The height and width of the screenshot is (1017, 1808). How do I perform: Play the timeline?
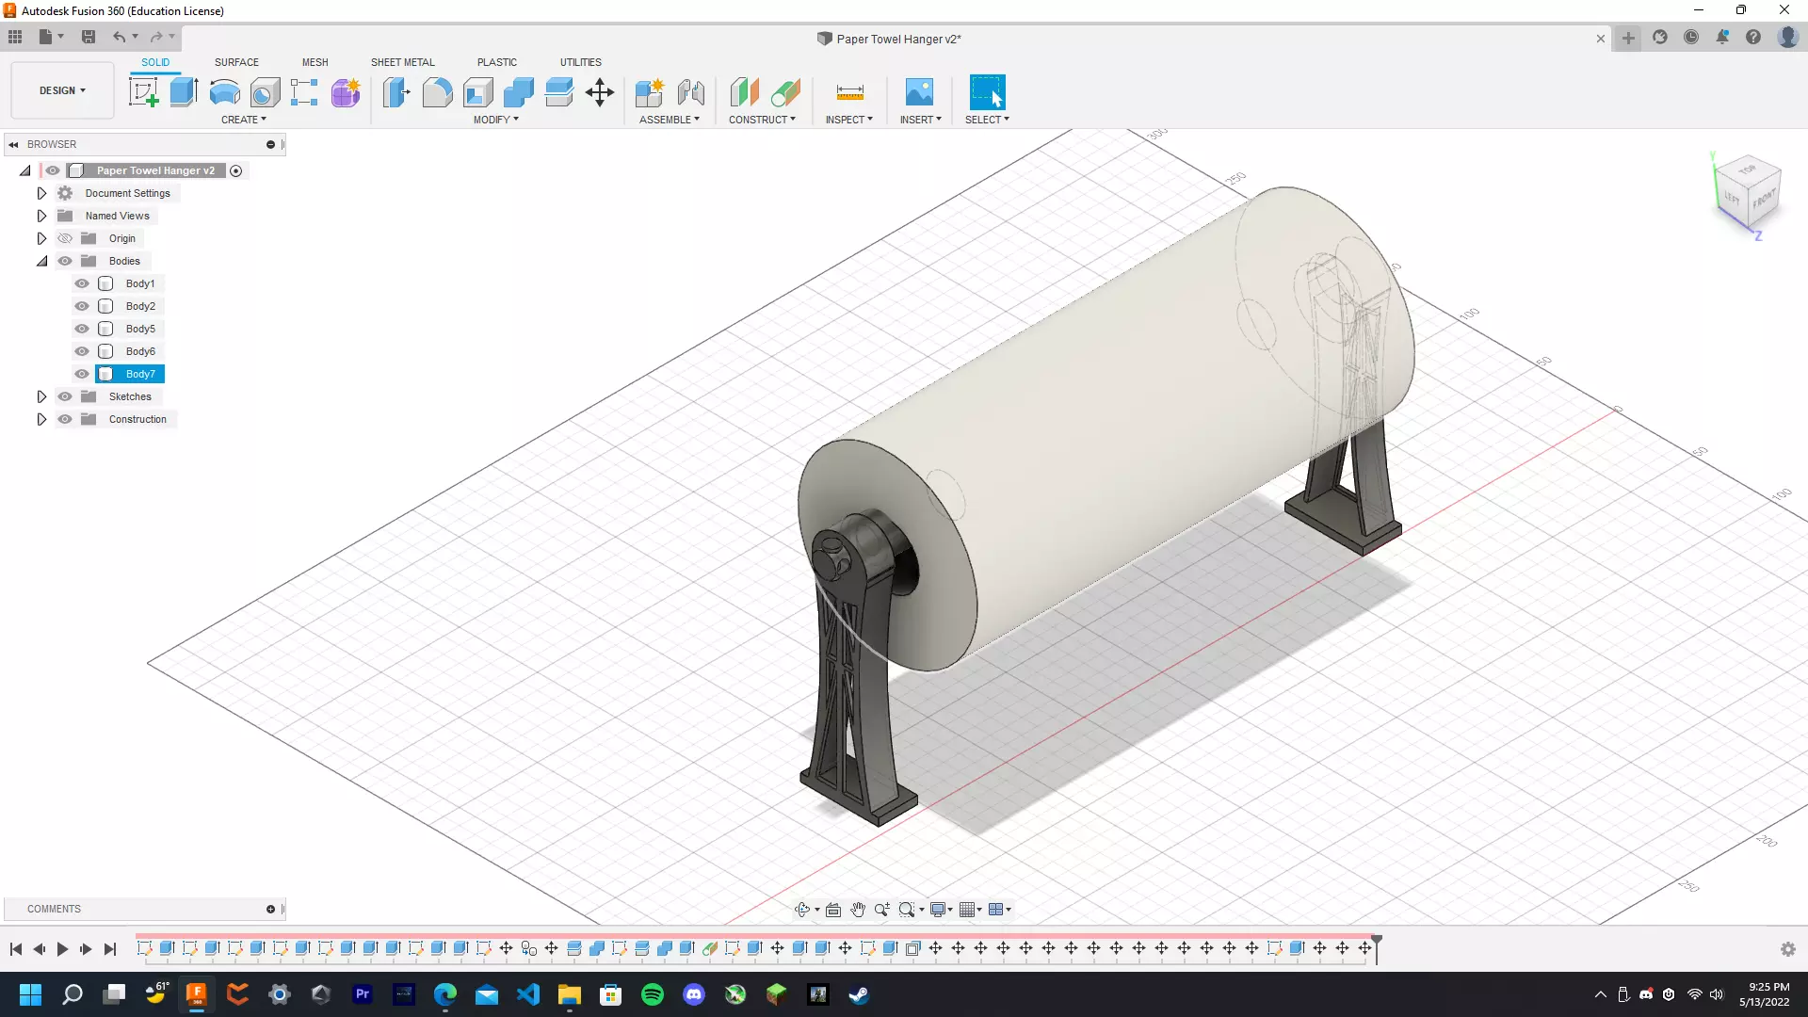pos(62,949)
